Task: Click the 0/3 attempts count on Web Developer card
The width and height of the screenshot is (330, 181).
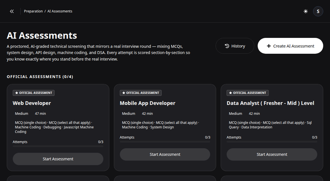Action: pos(101,142)
